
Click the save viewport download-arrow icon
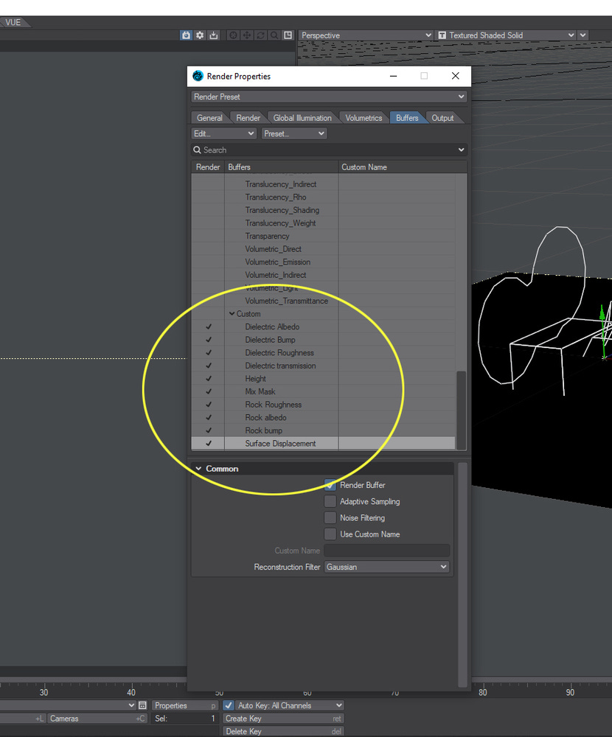tap(214, 35)
